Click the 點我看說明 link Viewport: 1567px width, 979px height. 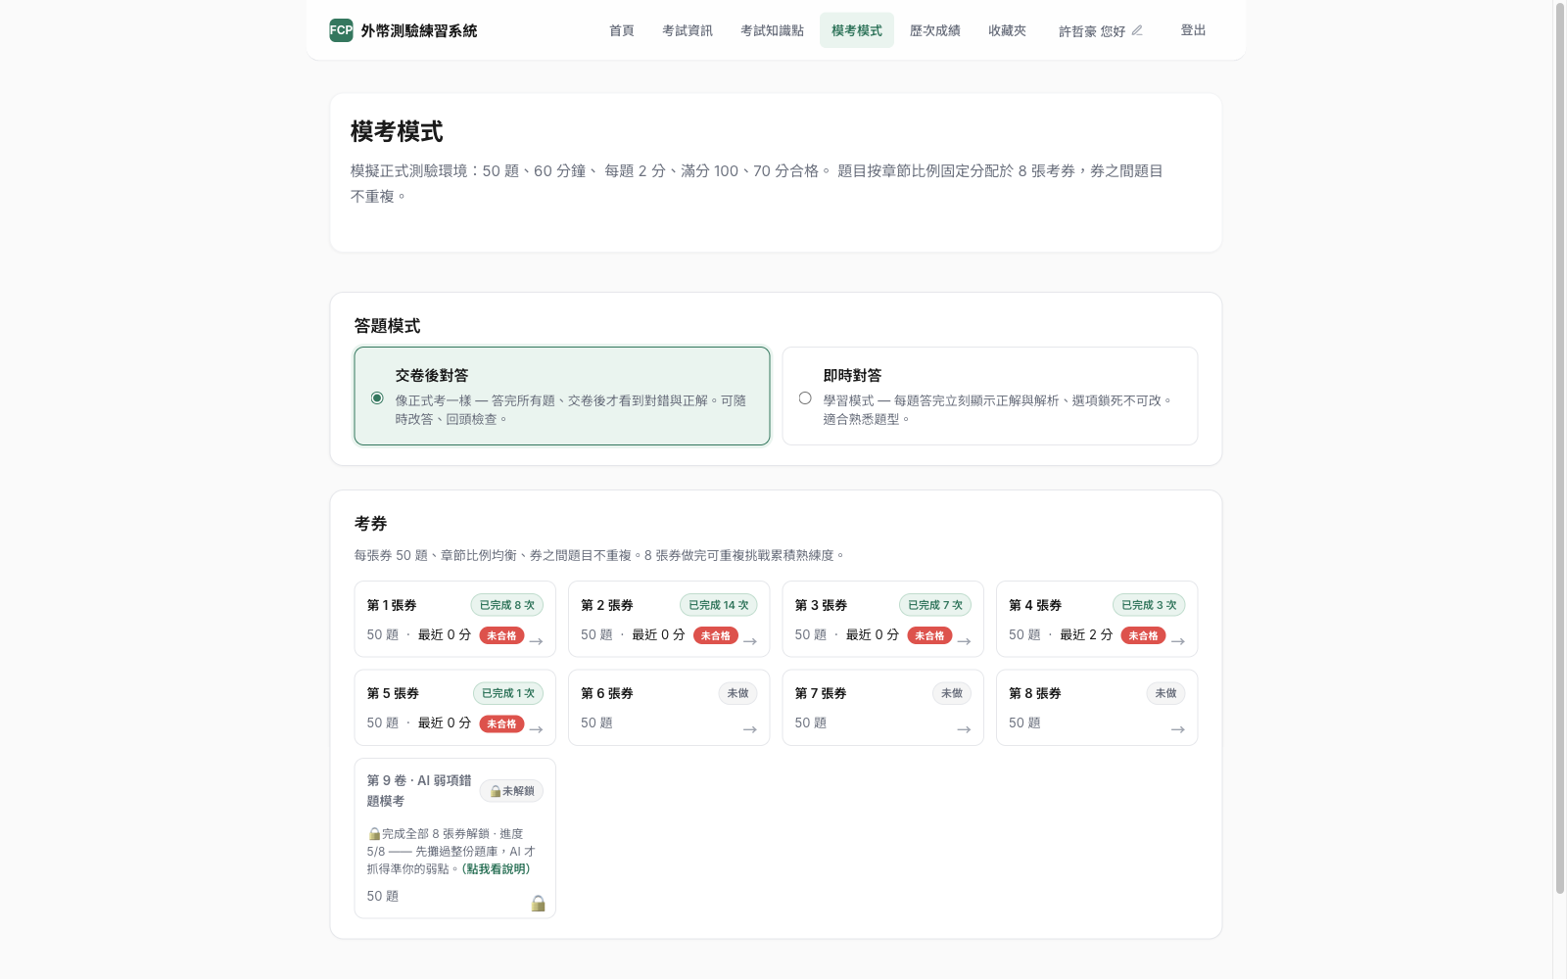pyautogui.click(x=498, y=869)
